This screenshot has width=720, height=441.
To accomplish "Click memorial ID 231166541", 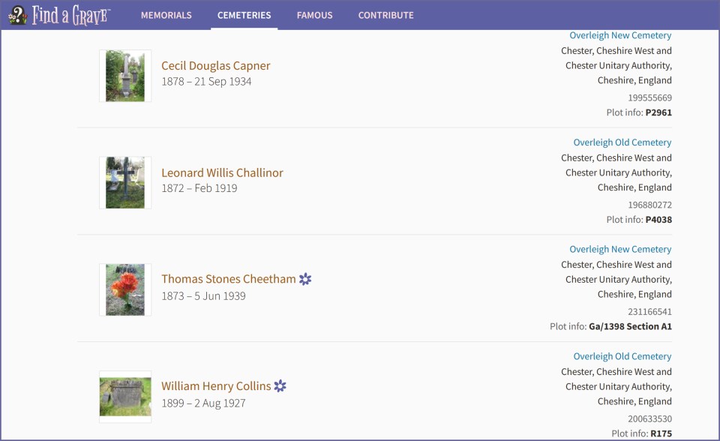I will [x=649, y=311].
